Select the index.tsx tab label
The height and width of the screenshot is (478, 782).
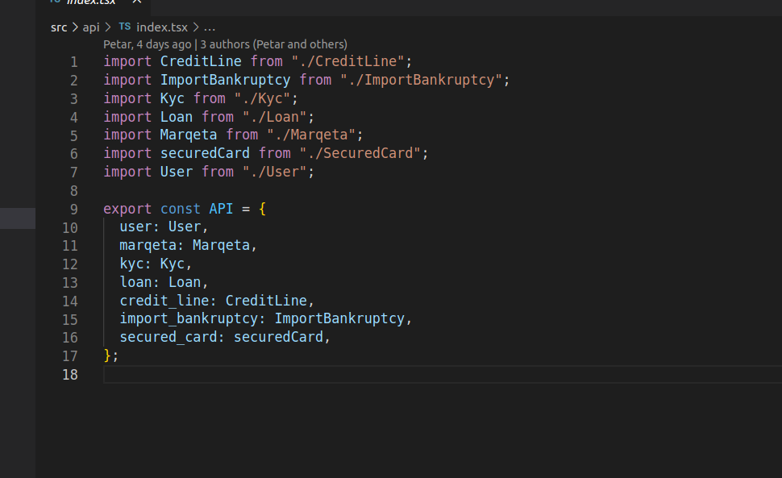91,2
